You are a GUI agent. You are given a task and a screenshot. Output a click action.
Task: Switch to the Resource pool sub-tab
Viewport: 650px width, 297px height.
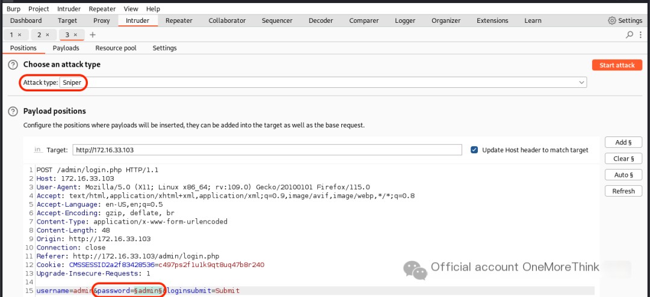pos(116,48)
